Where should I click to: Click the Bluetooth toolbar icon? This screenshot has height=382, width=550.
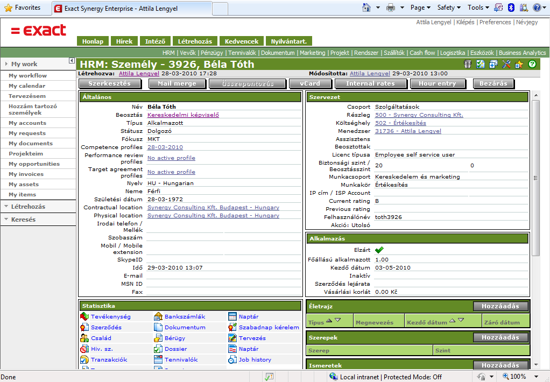pyautogui.click(x=511, y=8)
